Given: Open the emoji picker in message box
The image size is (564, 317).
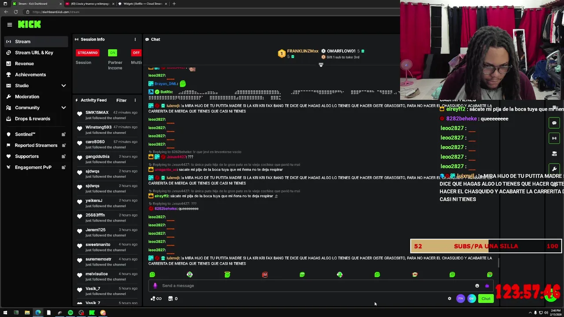Looking at the screenshot, I should point(477,286).
